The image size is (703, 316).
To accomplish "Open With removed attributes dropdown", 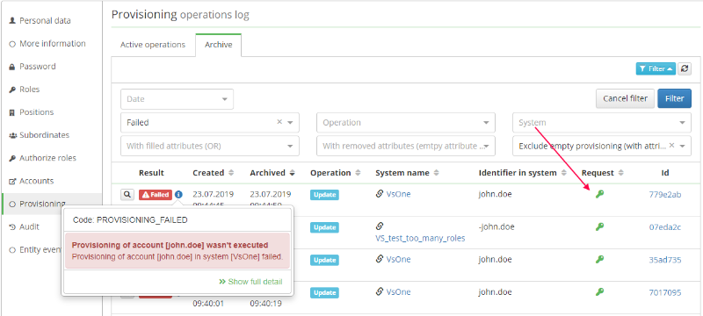I will click(406, 146).
